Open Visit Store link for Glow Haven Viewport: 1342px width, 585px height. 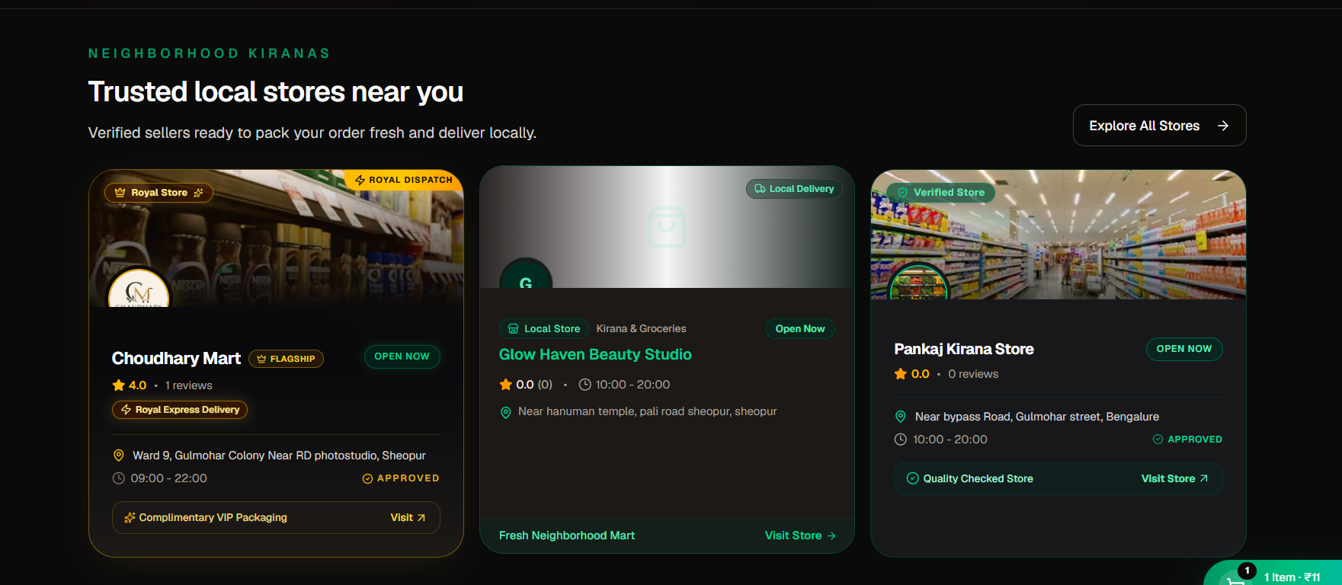[800, 535]
